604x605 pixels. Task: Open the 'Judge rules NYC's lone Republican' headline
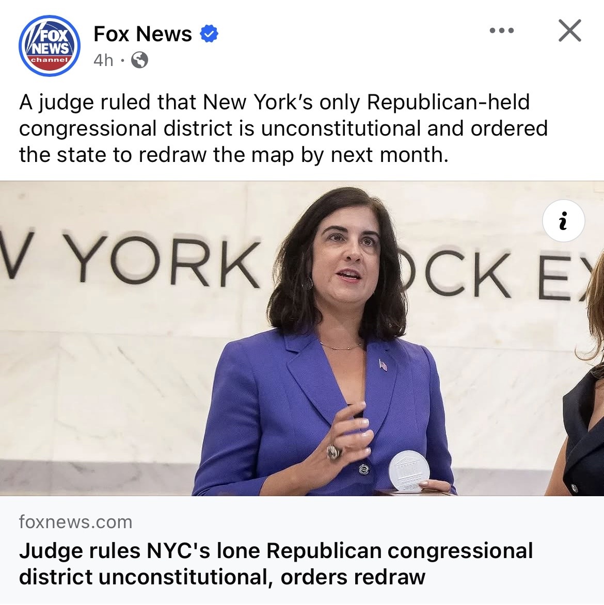coord(276,564)
